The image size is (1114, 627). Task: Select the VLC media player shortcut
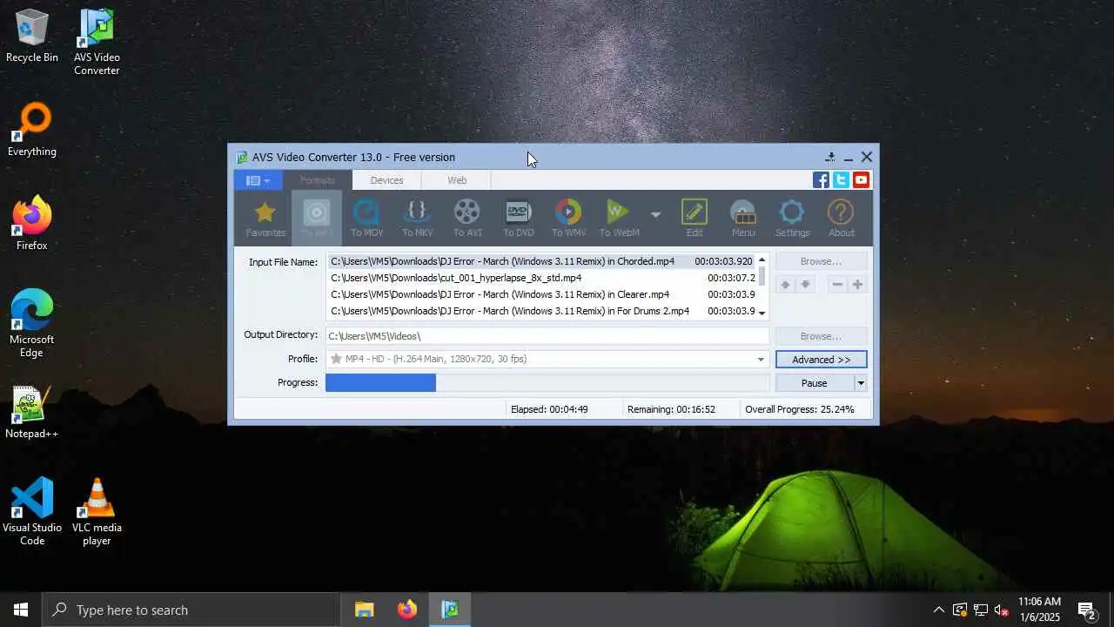97,512
